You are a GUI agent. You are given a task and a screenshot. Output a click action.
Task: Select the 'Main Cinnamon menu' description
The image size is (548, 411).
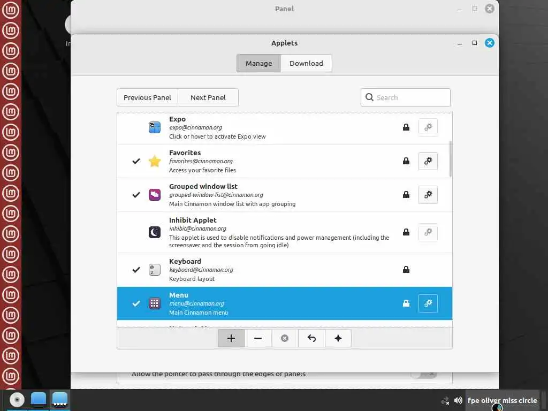point(199,313)
